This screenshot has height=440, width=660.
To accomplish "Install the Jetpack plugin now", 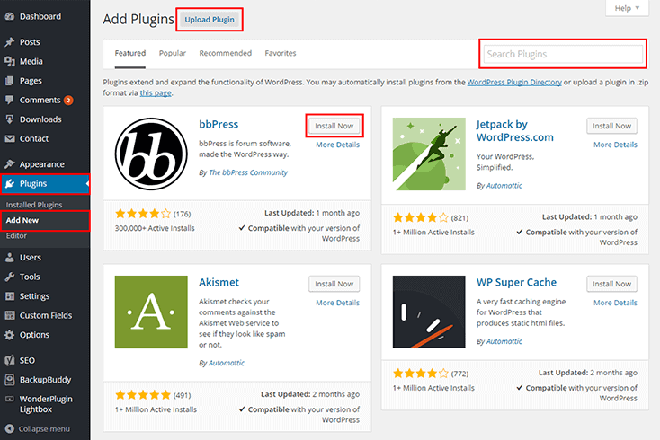I will 612,126.
